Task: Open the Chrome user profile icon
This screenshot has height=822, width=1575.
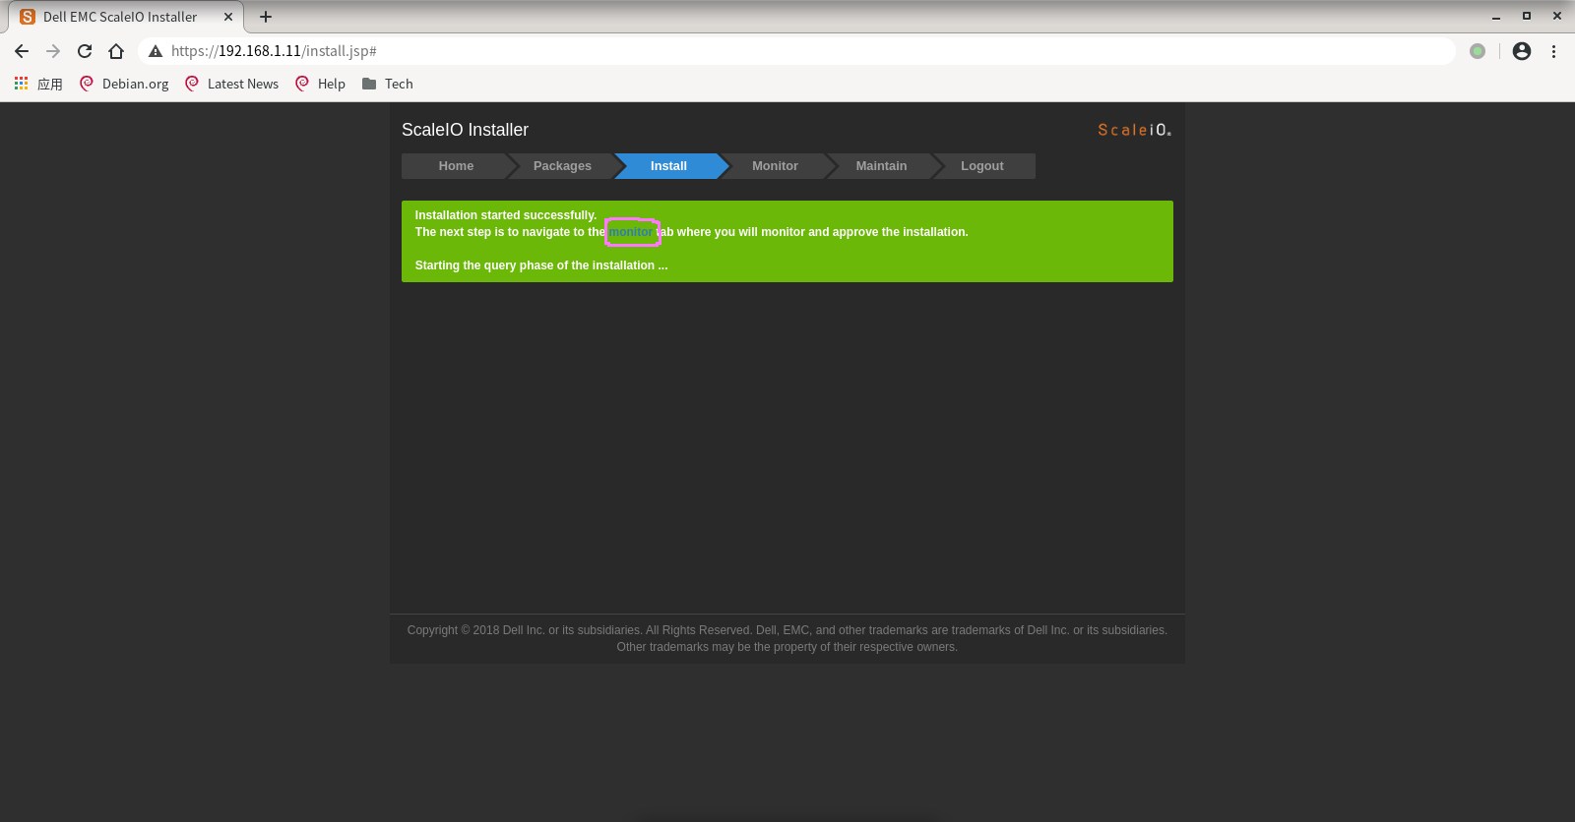Action: (x=1522, y=51)
